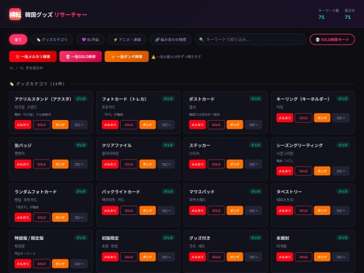Click コピー on ランダムフォトカード card
This screenshot has width=364, height=273.
point(79,217)
